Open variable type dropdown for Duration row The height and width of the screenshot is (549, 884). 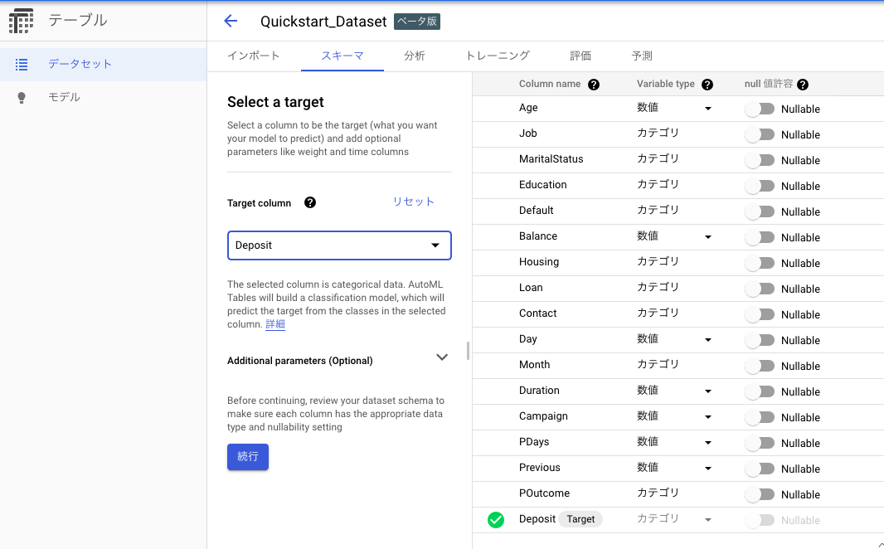(707, 391)
